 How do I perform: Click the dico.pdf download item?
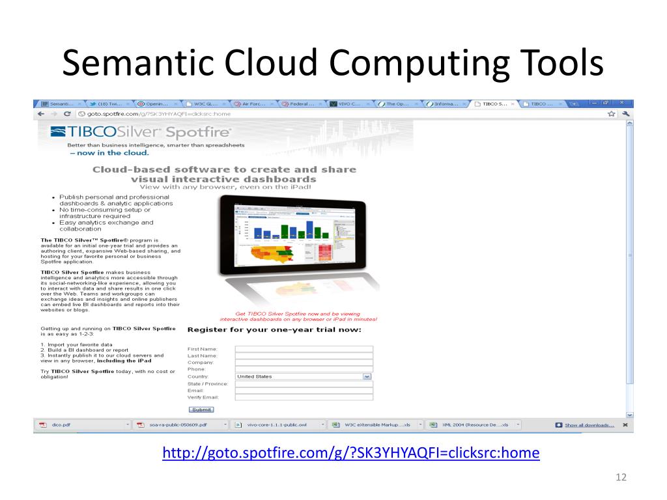84,424
